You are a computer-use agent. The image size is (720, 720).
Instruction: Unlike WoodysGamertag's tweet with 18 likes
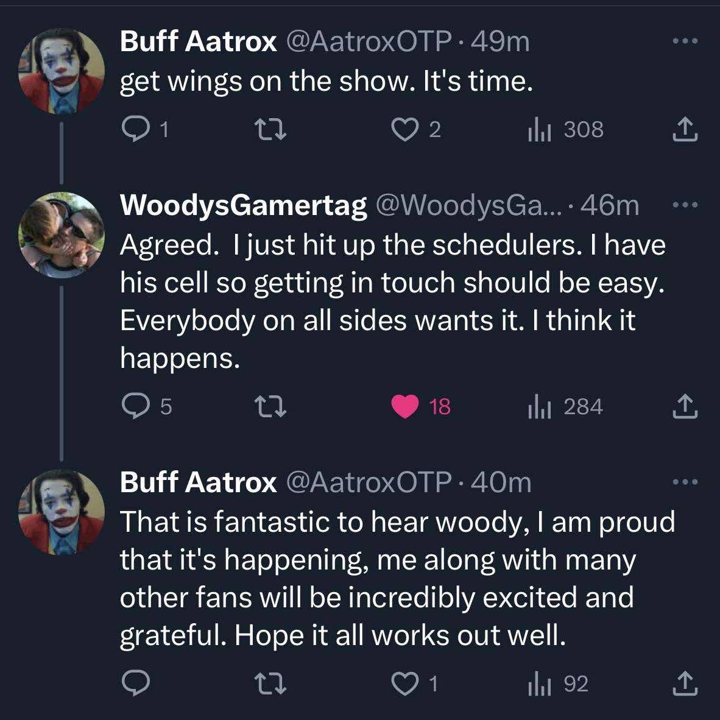(x=403, y=406)
